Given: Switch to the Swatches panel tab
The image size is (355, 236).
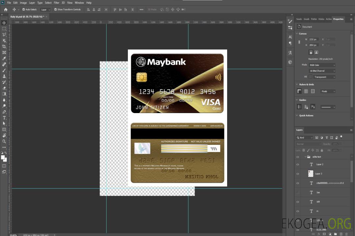Looking at the screenshot, I should (299, 19).
